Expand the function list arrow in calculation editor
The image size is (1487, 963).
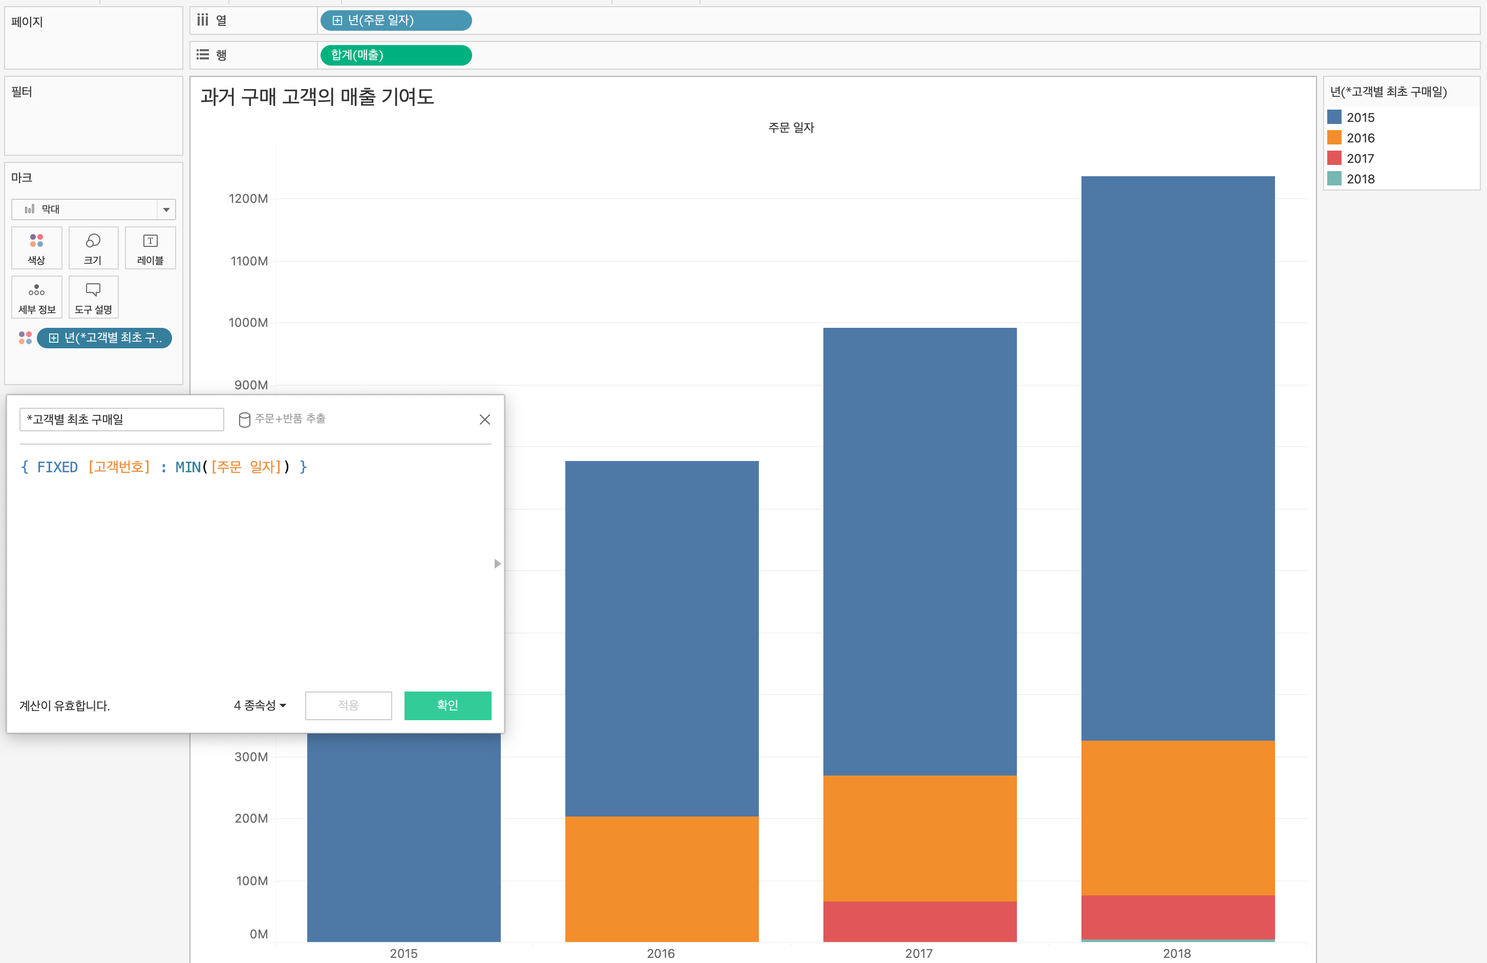pyautogui.click(x=497, y=563)
